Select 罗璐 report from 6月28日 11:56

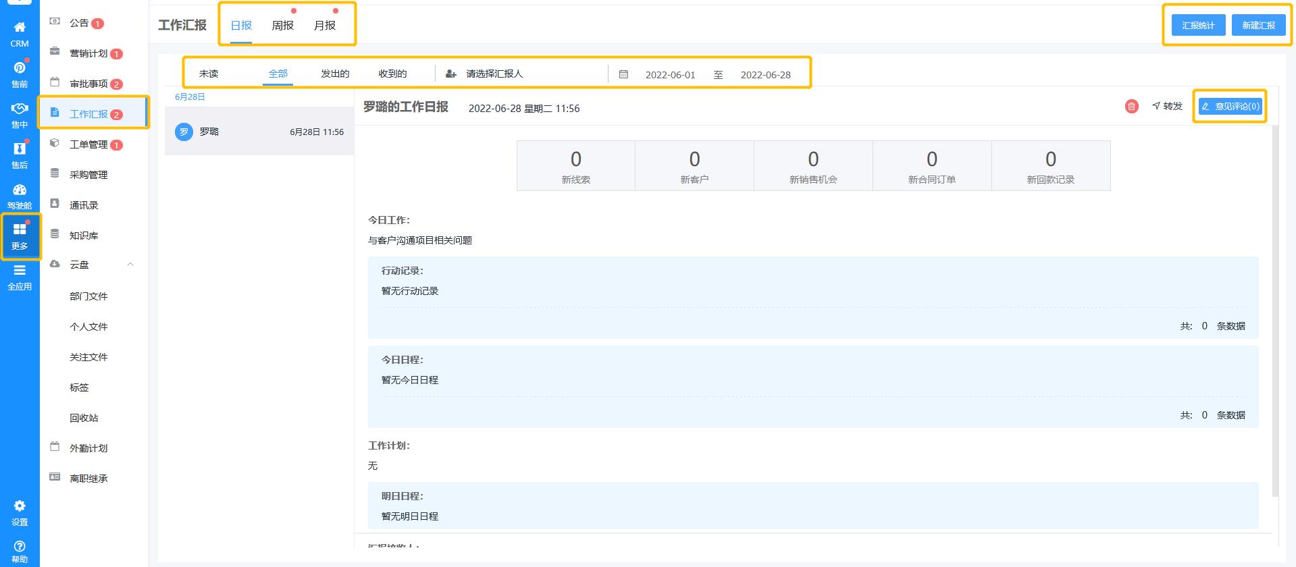coord(259,132)
